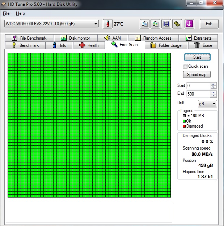
Task: Switch to the Erase tab
Action: (203, 45)
